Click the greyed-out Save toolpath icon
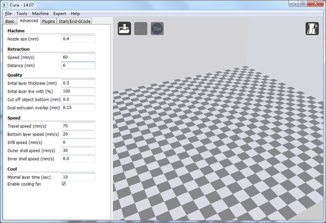Viewport: 326px width, 223px height. tap(141, 28)
